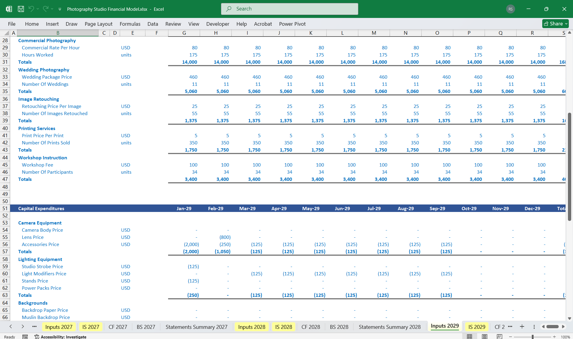The image size is (573, 339).
Task: Click into the Search box
Action: click(290, 9)
